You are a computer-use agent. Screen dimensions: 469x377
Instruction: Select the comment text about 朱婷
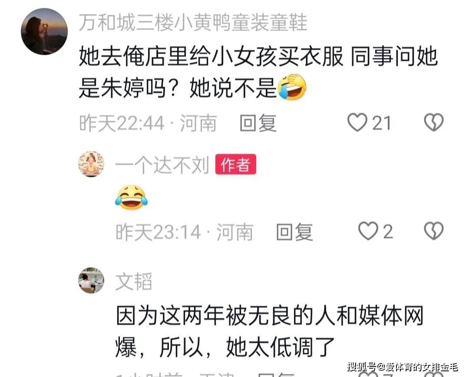point(258,72)
